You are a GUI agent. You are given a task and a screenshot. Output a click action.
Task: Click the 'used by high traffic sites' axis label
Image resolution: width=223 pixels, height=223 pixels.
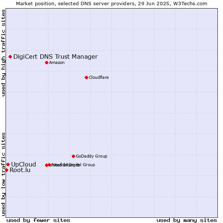click(x=3, y=53)
